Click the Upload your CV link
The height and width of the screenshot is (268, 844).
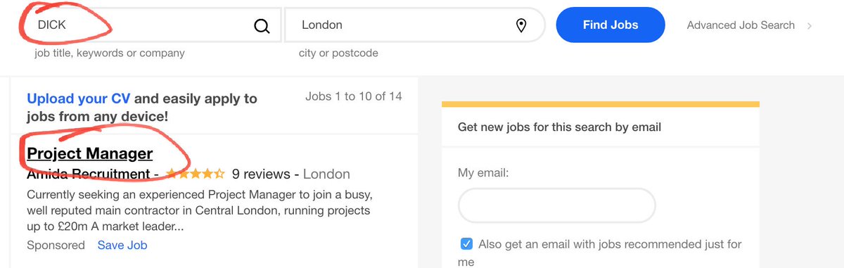(x=79, y=98)
